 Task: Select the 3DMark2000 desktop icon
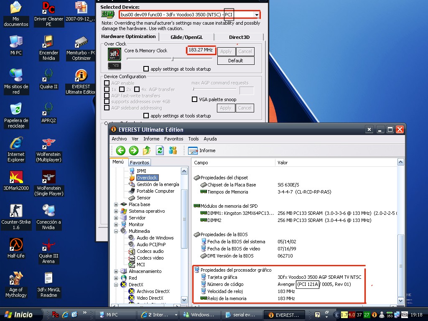tap(16, 181)
